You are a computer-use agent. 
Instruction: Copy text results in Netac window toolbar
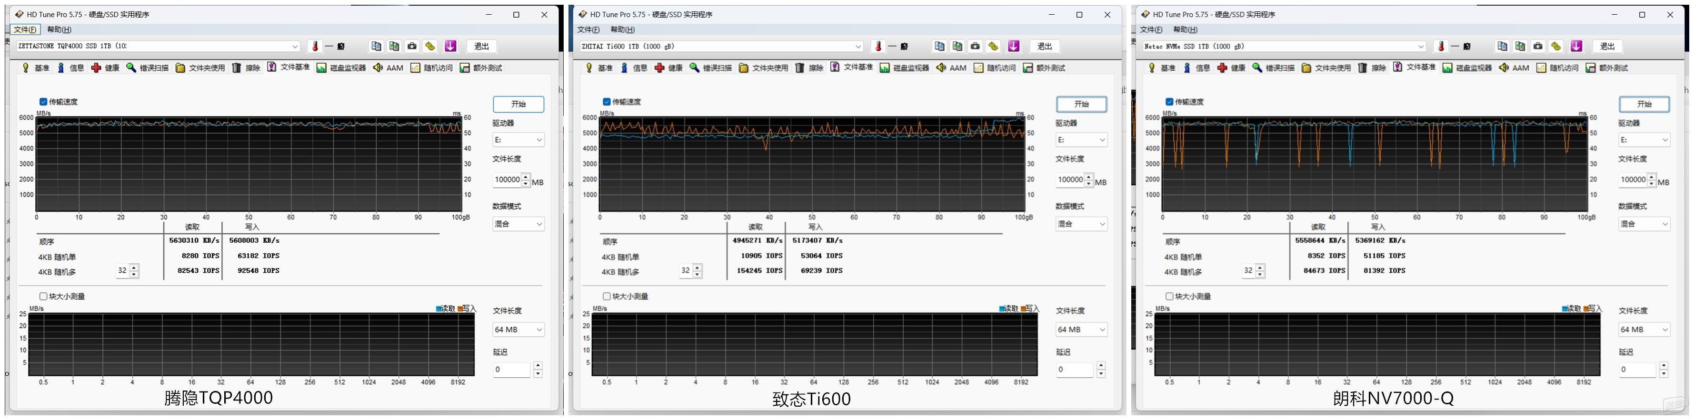point(1502,46)
